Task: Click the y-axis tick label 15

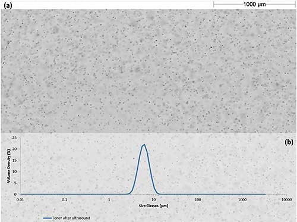Action: [x=14, y=160]
